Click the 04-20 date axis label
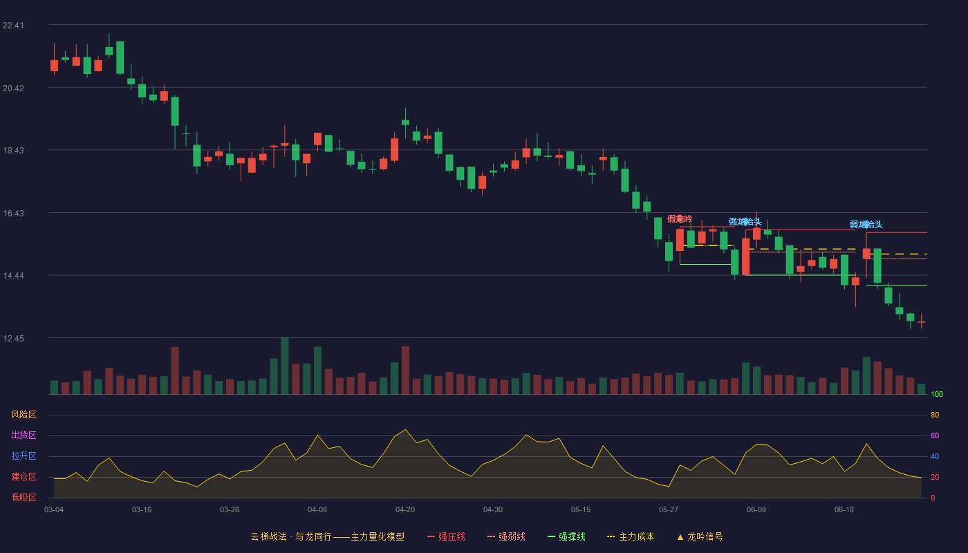The image size is (968, 553). pos(405,509)
